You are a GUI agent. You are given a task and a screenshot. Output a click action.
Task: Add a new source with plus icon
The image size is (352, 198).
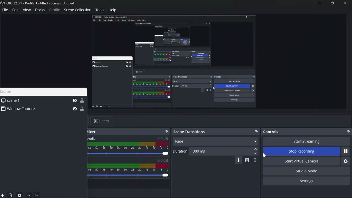pos(2,195)
